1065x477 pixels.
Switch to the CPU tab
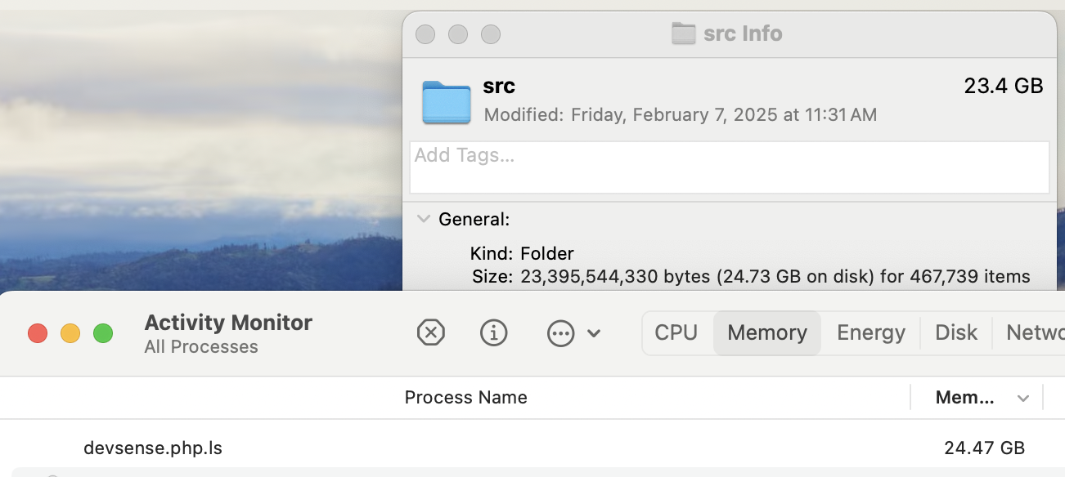pyautogui.click(x=676, y=332)
